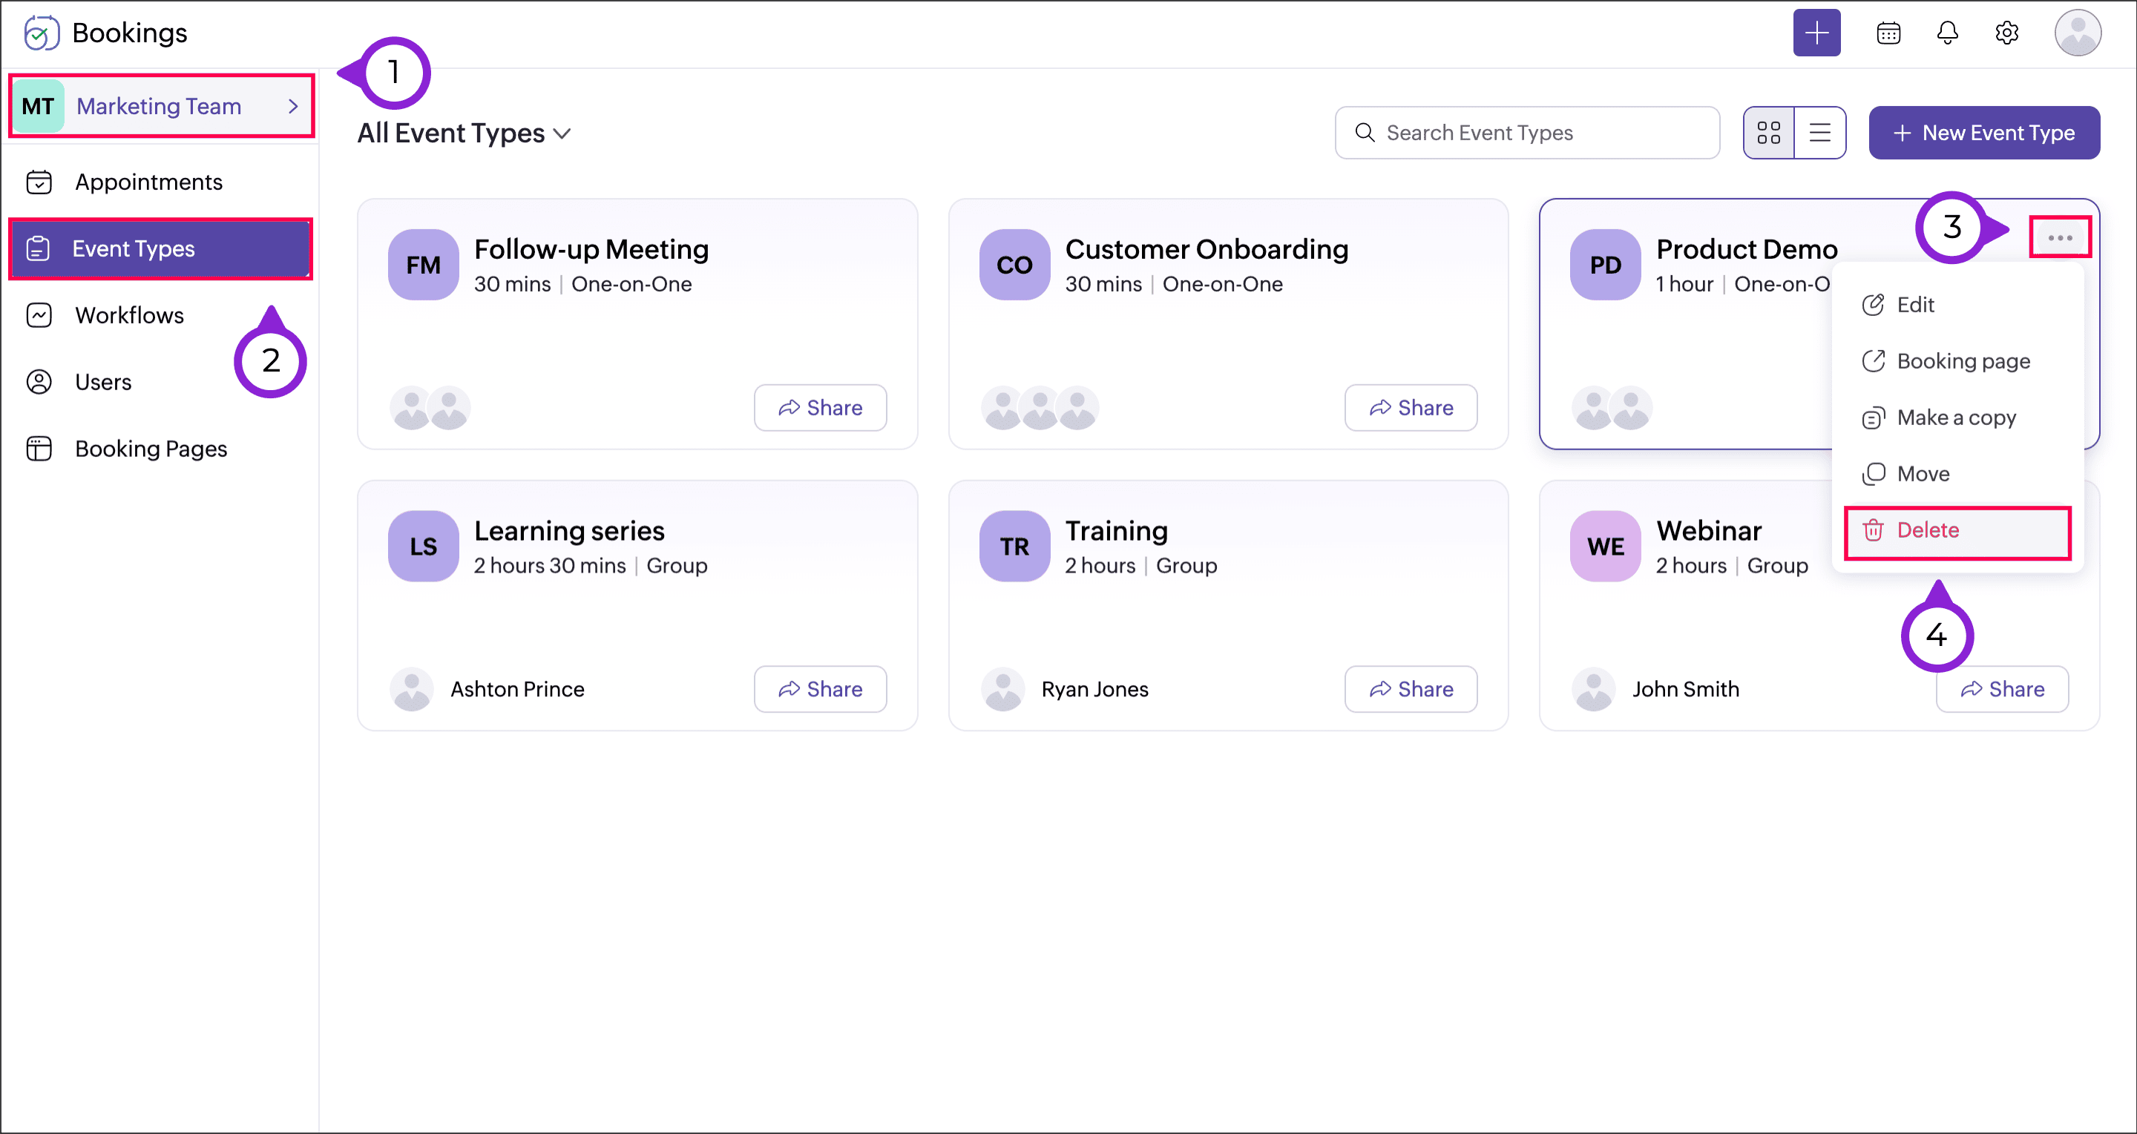Click the Webinar WE badge icon
Viewport: 2137px width, 1134px height.
[1604, 547]
